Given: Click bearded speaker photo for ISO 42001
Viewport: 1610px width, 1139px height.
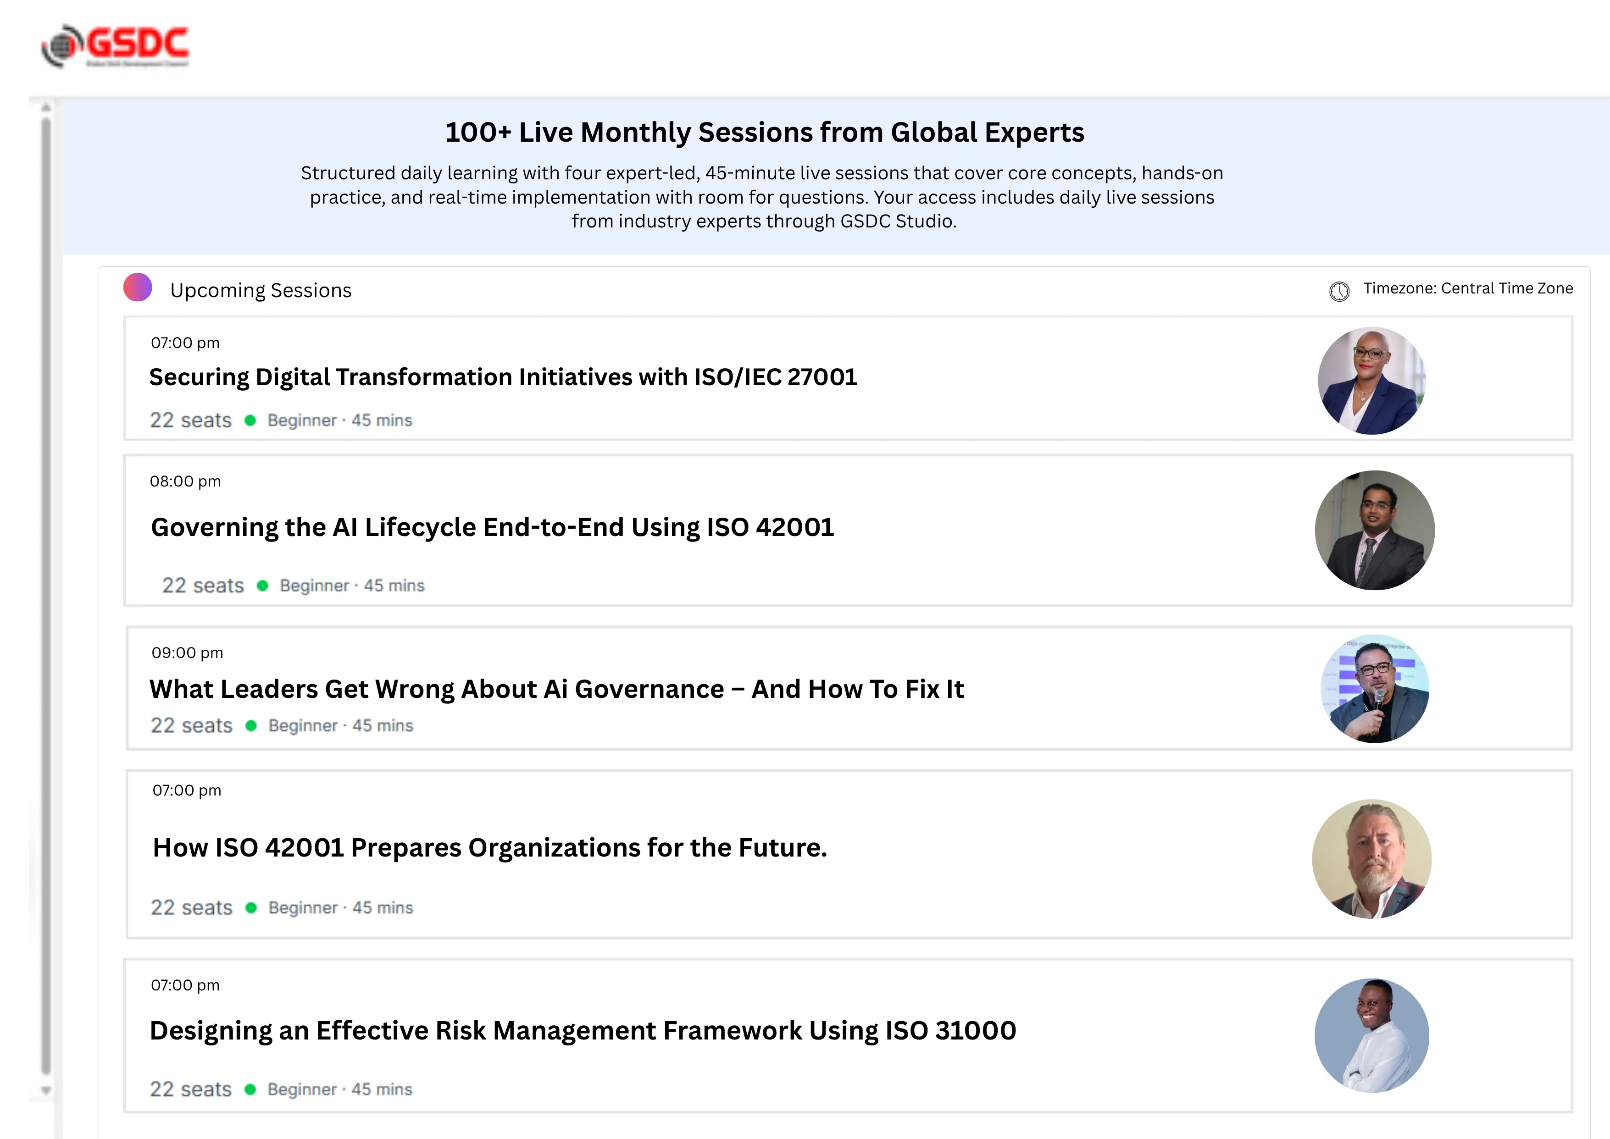Looking at the screenshot, I should [x=1371, y=859].
